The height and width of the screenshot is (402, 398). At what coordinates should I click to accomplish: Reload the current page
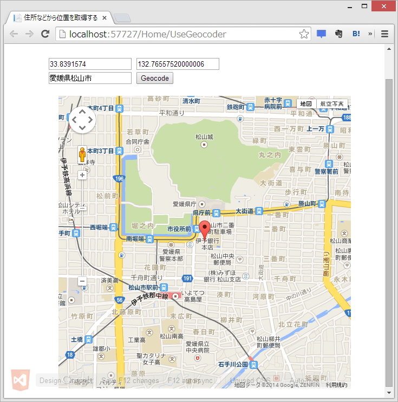pos(45,34)
